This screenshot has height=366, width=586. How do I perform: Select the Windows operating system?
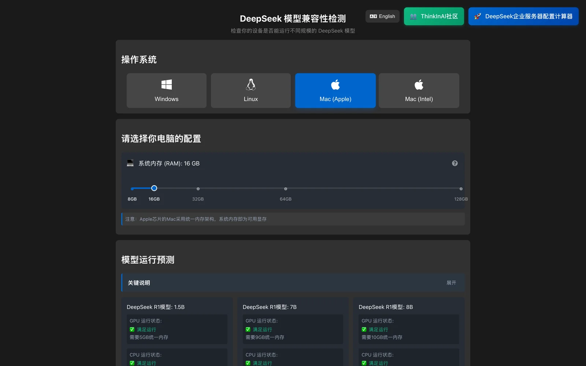(167, 90)
